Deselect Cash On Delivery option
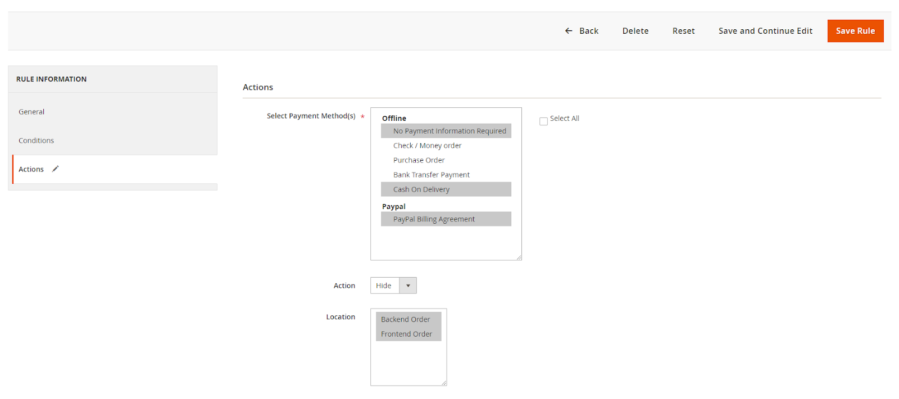 click(421, 189)
